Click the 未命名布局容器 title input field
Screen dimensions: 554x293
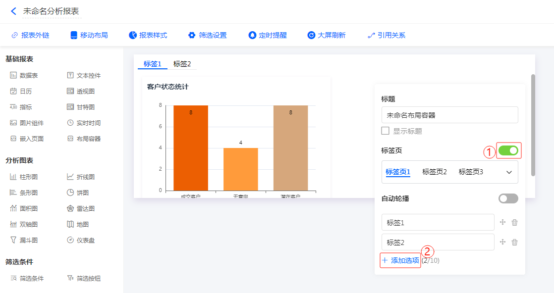coord(449,115)
